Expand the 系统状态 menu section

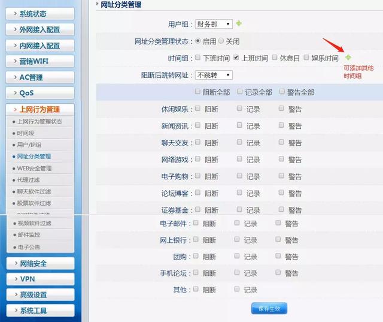pyautogui.click(x=40, y=13)
